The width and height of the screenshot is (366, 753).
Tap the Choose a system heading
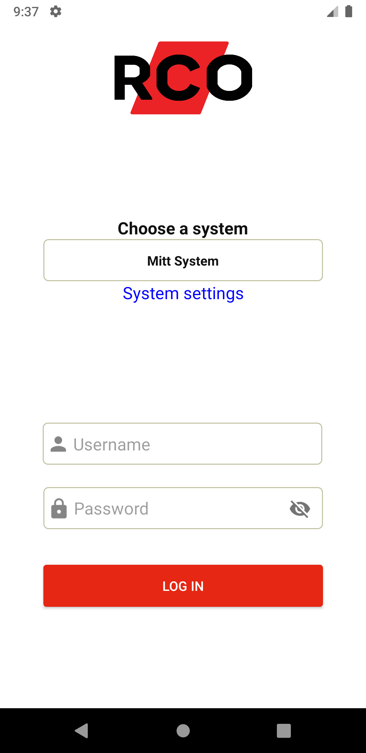click(x=183, y=229)
